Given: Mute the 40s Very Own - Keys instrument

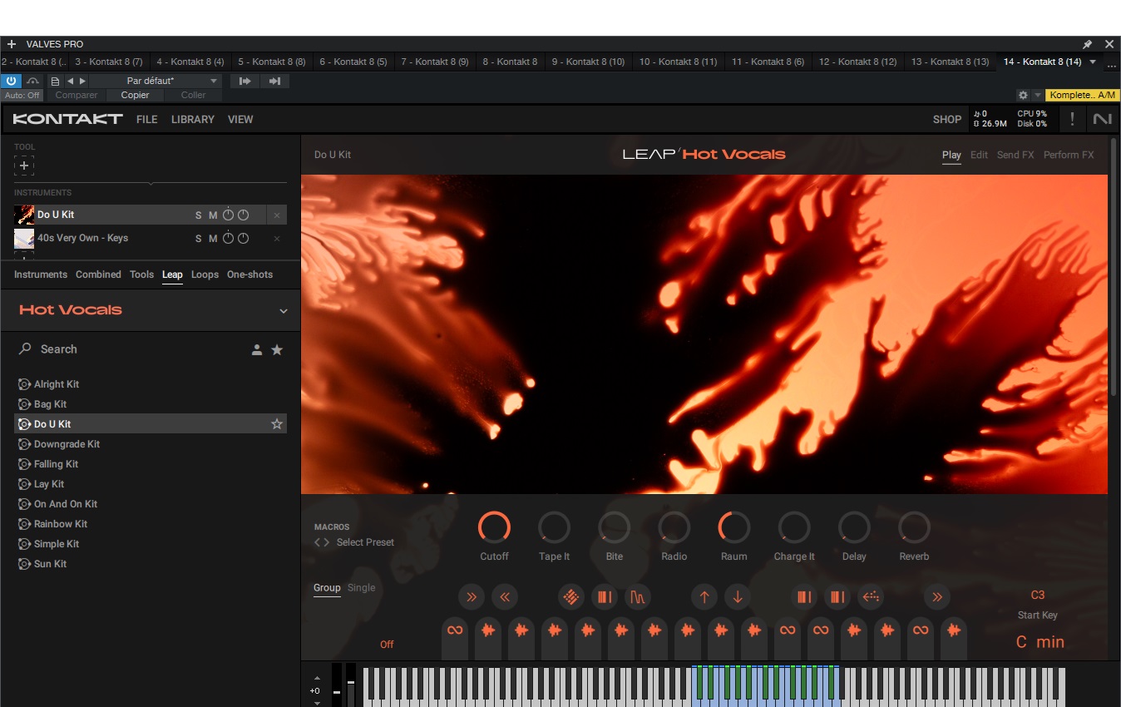Looking at the screenshot, I should (213, 239).
